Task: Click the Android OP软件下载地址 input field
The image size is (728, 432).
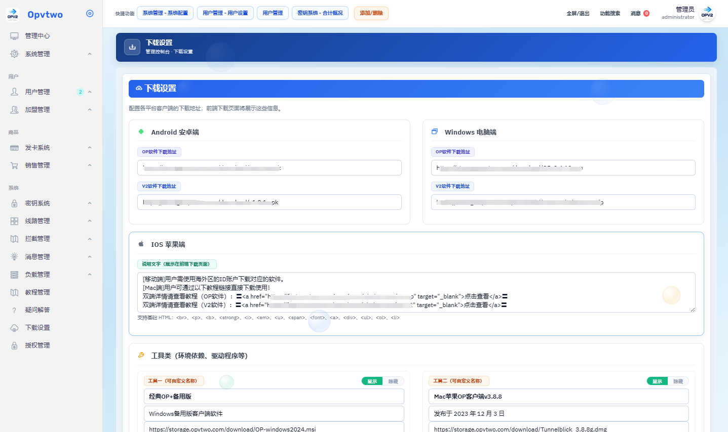Action: coord(270,168)
